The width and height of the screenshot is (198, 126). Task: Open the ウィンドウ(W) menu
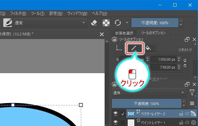coord(77,13)
